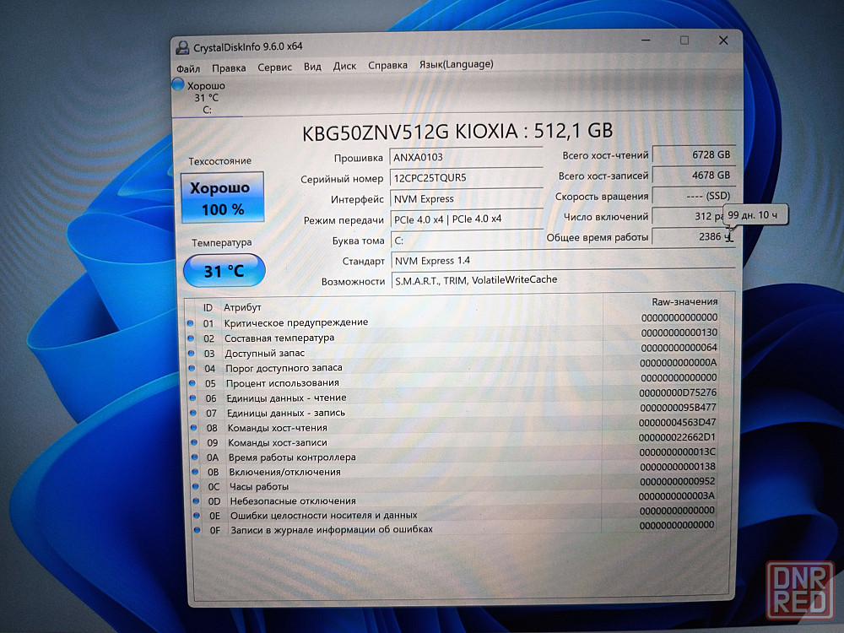The width and height of the screenshot is (844, 633).
Task: Click the power-on count value 312
Action: tap(688, 216)
